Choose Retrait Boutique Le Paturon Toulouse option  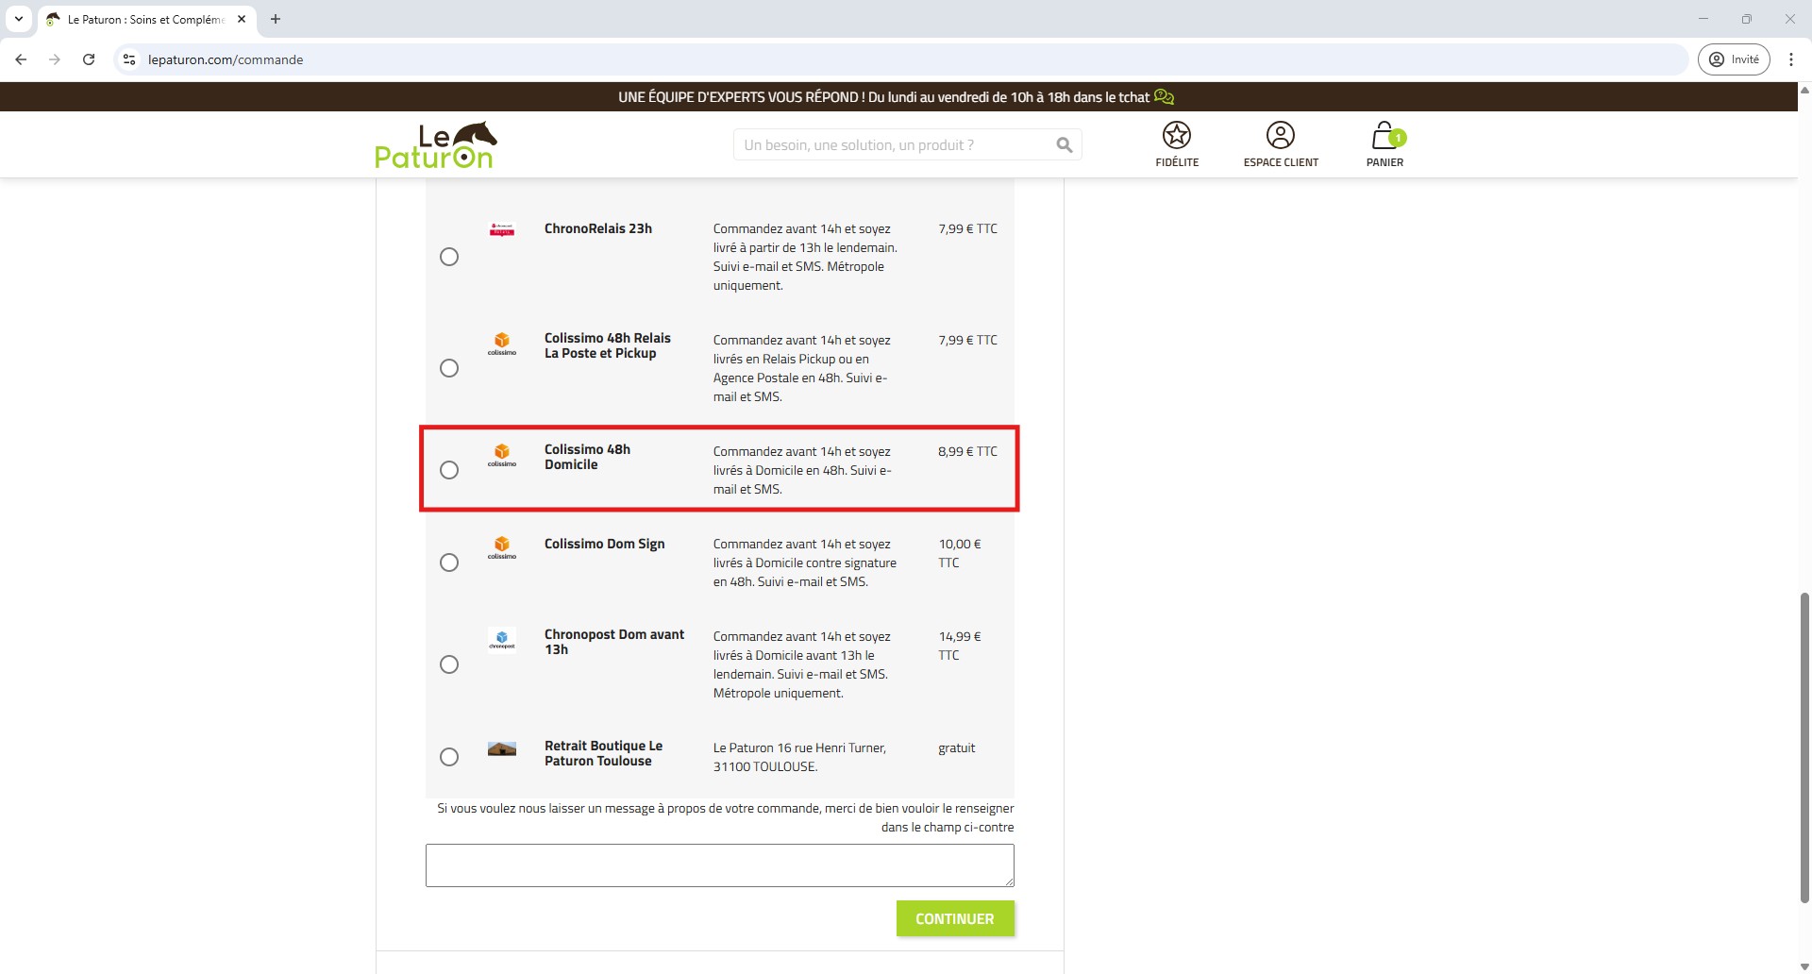(x=449, y=757)
